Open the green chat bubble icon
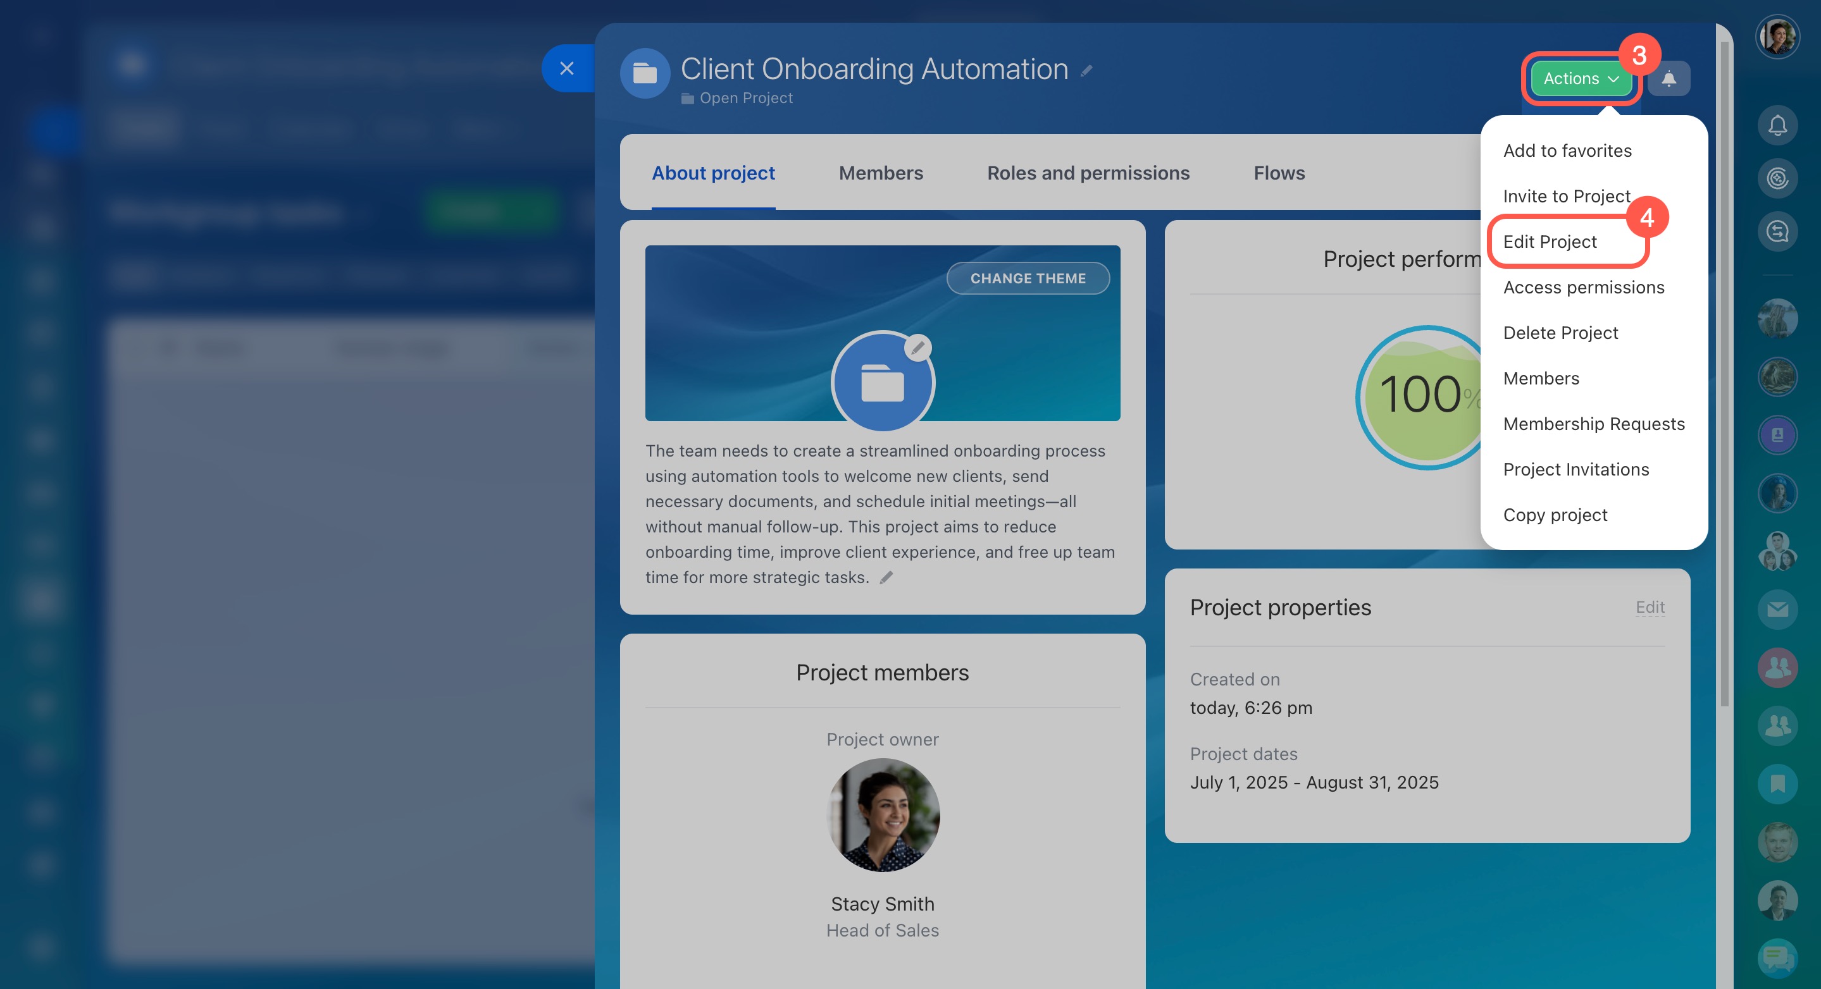The height and width of the screenshot is (989, 1821). click(x=1777, y=957)
